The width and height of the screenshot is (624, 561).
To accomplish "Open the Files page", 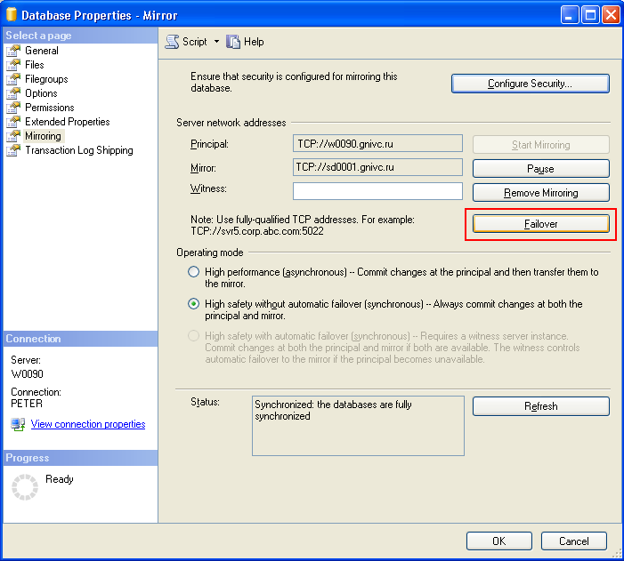I will click(35, 65).
